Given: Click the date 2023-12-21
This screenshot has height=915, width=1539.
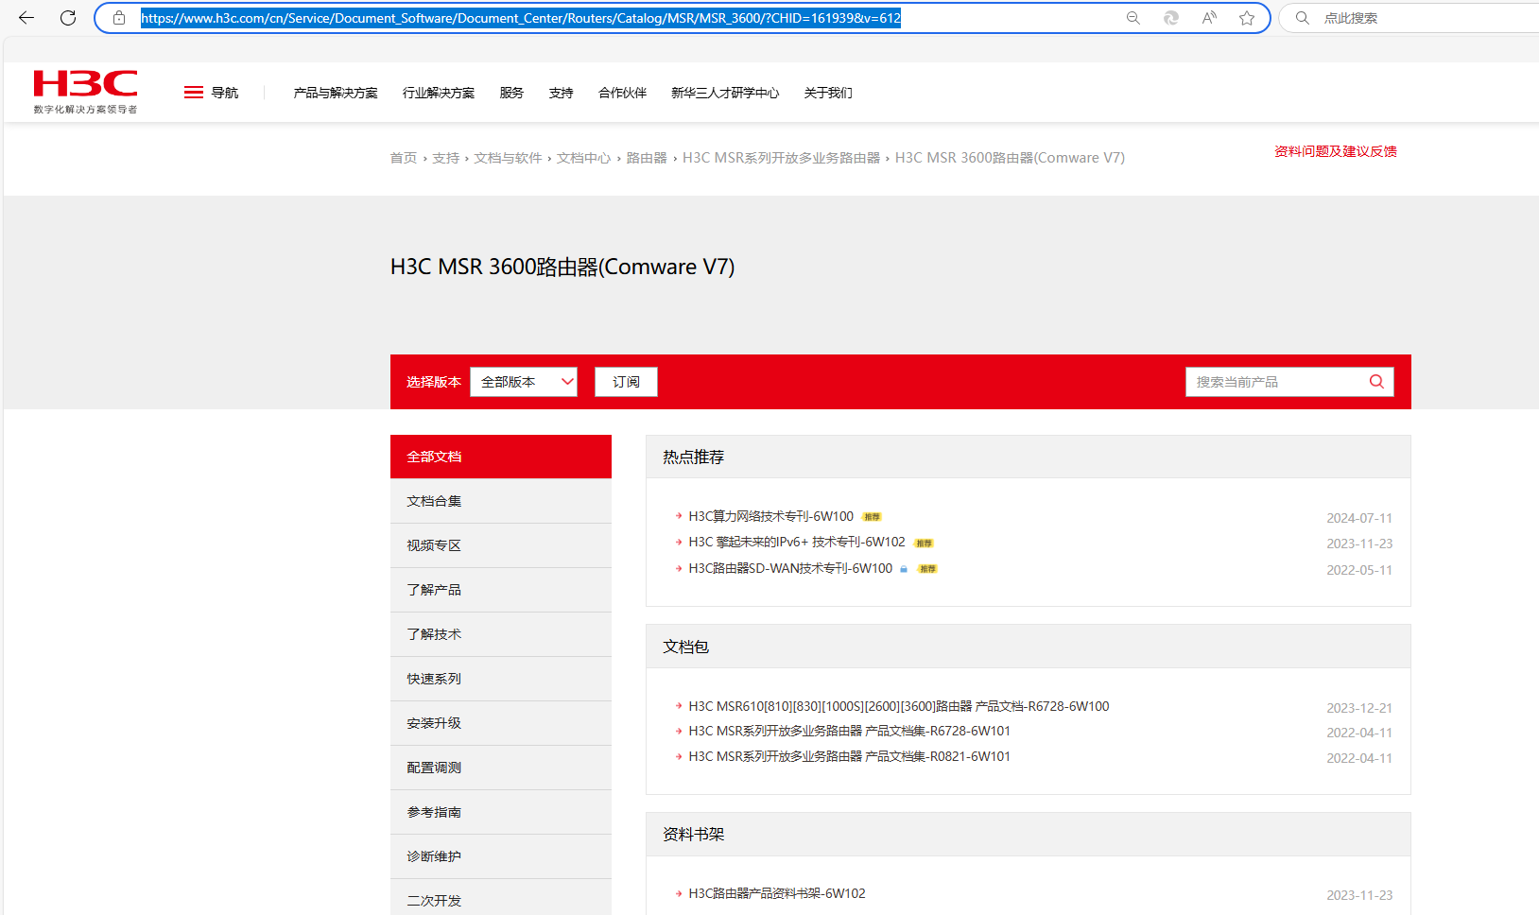Looking at the screenshot, I should click(1359, 708).
